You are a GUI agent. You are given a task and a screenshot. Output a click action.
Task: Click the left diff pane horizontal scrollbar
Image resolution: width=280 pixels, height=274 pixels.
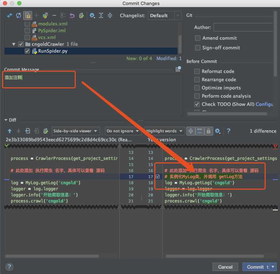point(52,256)
